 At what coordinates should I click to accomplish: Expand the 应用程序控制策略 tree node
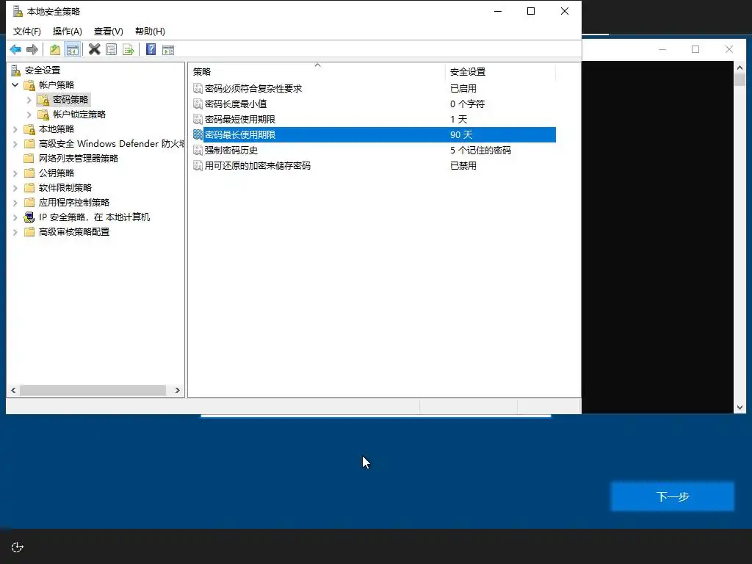(x=15, y=203)
